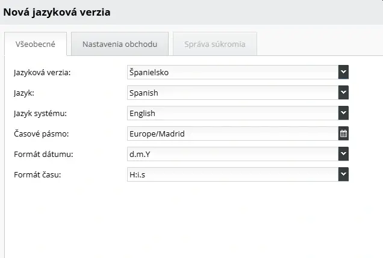Screen dimensions: 383x258
Task: Open the Formát času dropdown arrow
Action: pyautogui.click(x=343, y=174)
